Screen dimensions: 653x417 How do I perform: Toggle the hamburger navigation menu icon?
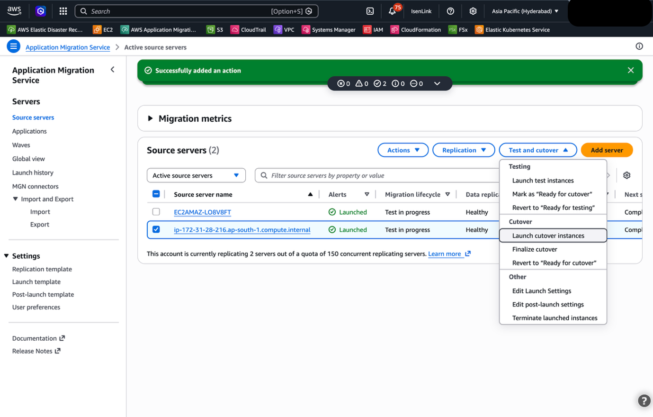13,46
